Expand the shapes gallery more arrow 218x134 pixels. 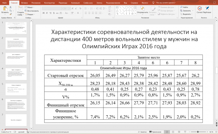click(135, 14)
